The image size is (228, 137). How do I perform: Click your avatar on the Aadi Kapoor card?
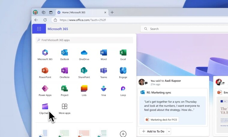[x=142, y=82]
